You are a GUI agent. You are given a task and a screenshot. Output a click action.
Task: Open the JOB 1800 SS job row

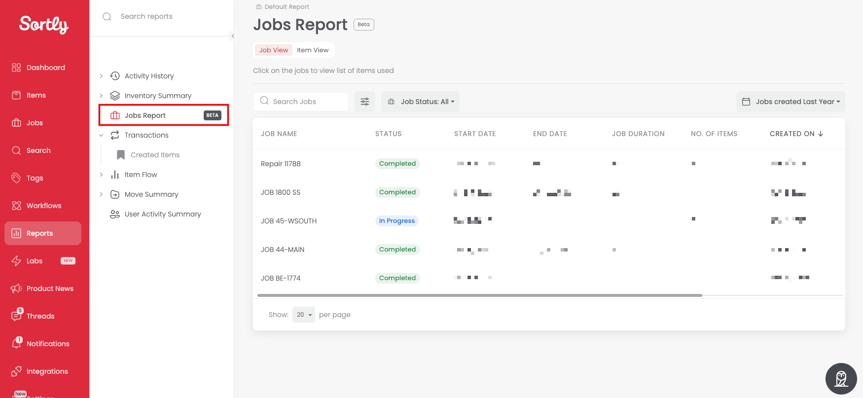pyautogui.click(x=549, y=192)
